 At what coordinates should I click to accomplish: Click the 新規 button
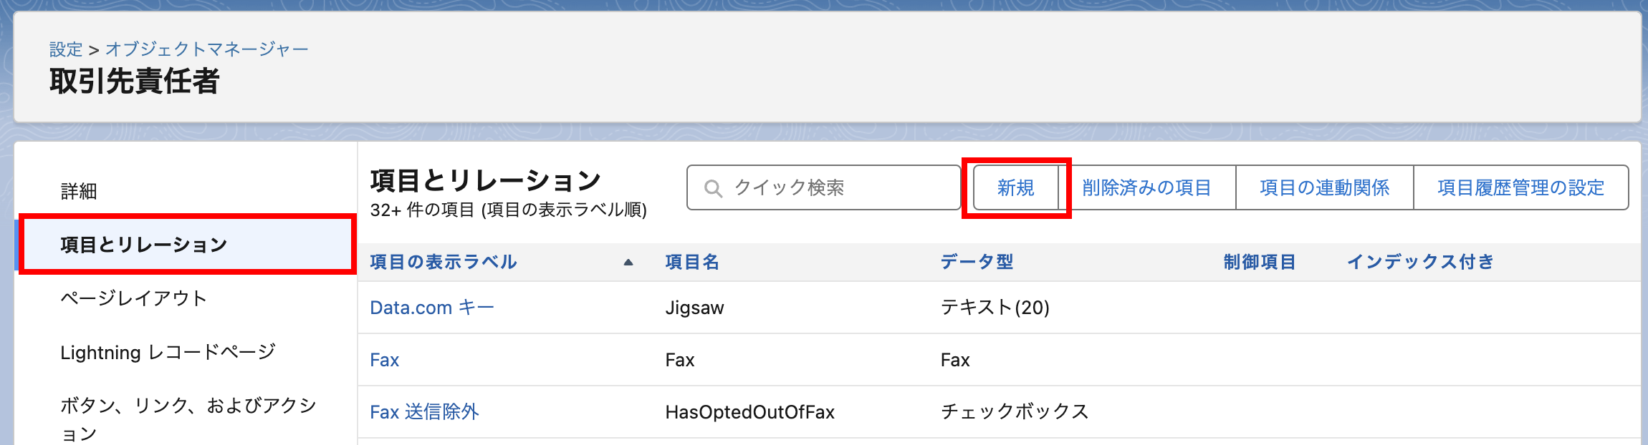point(1015,188)
